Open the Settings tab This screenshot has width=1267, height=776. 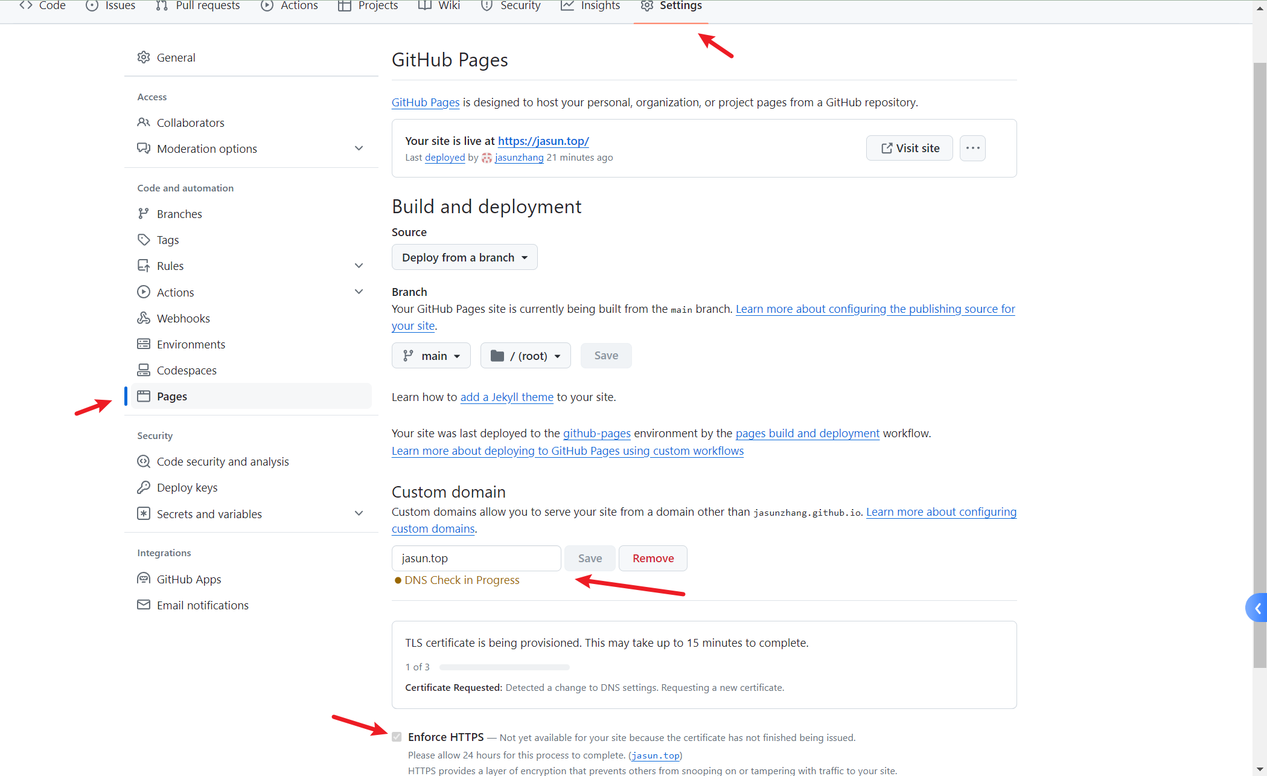pos(671,6)
